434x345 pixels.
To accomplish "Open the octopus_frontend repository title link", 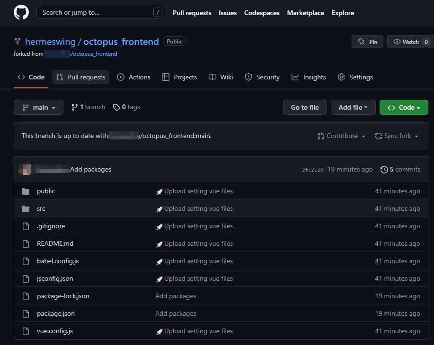I will click(x=121, y=42).
